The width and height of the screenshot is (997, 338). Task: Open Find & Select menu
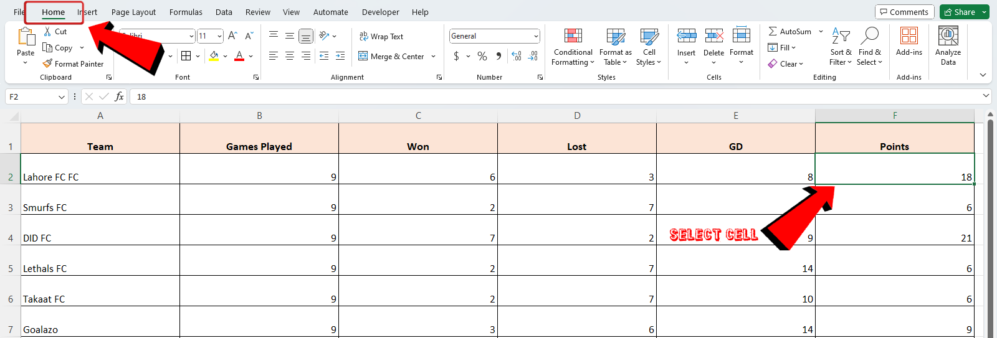tap(869, 47)
